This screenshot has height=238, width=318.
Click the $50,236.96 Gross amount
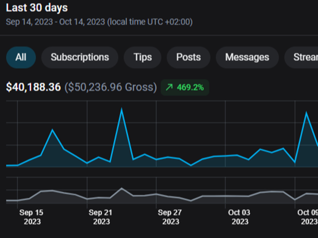[110, 87]
